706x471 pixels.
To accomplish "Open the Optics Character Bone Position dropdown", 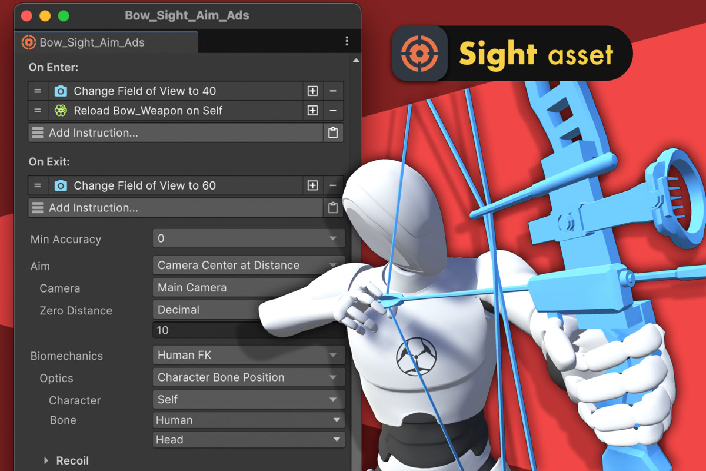I will pyautogui.click(x=248, y=377).
